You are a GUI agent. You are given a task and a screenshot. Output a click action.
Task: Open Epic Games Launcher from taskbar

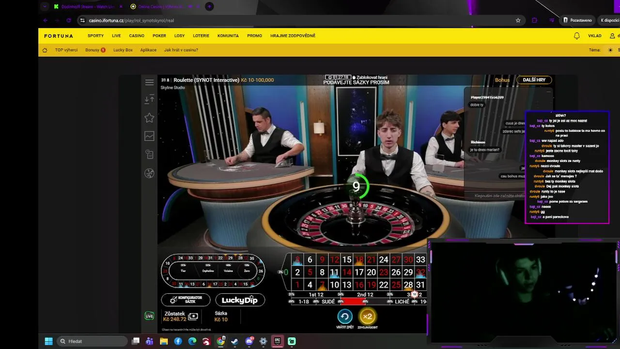278,341
